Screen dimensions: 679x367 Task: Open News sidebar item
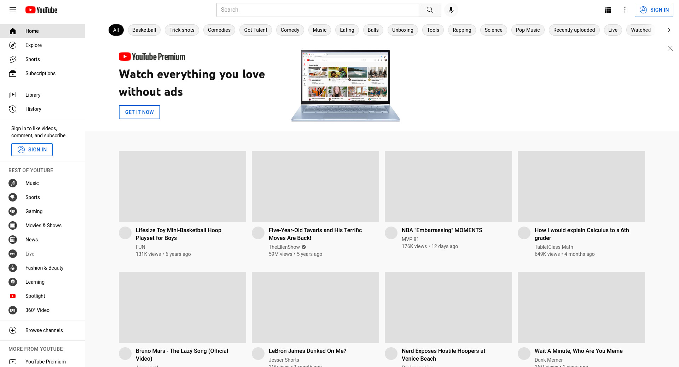(x=42, y=240)
